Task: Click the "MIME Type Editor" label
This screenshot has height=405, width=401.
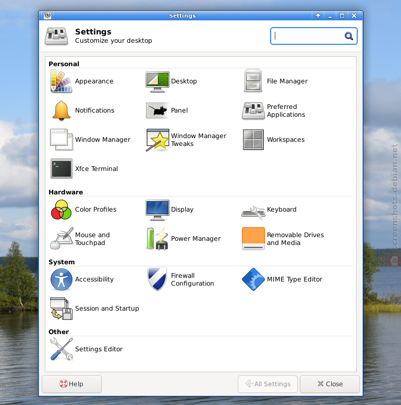Action: [x=295, y=279]
